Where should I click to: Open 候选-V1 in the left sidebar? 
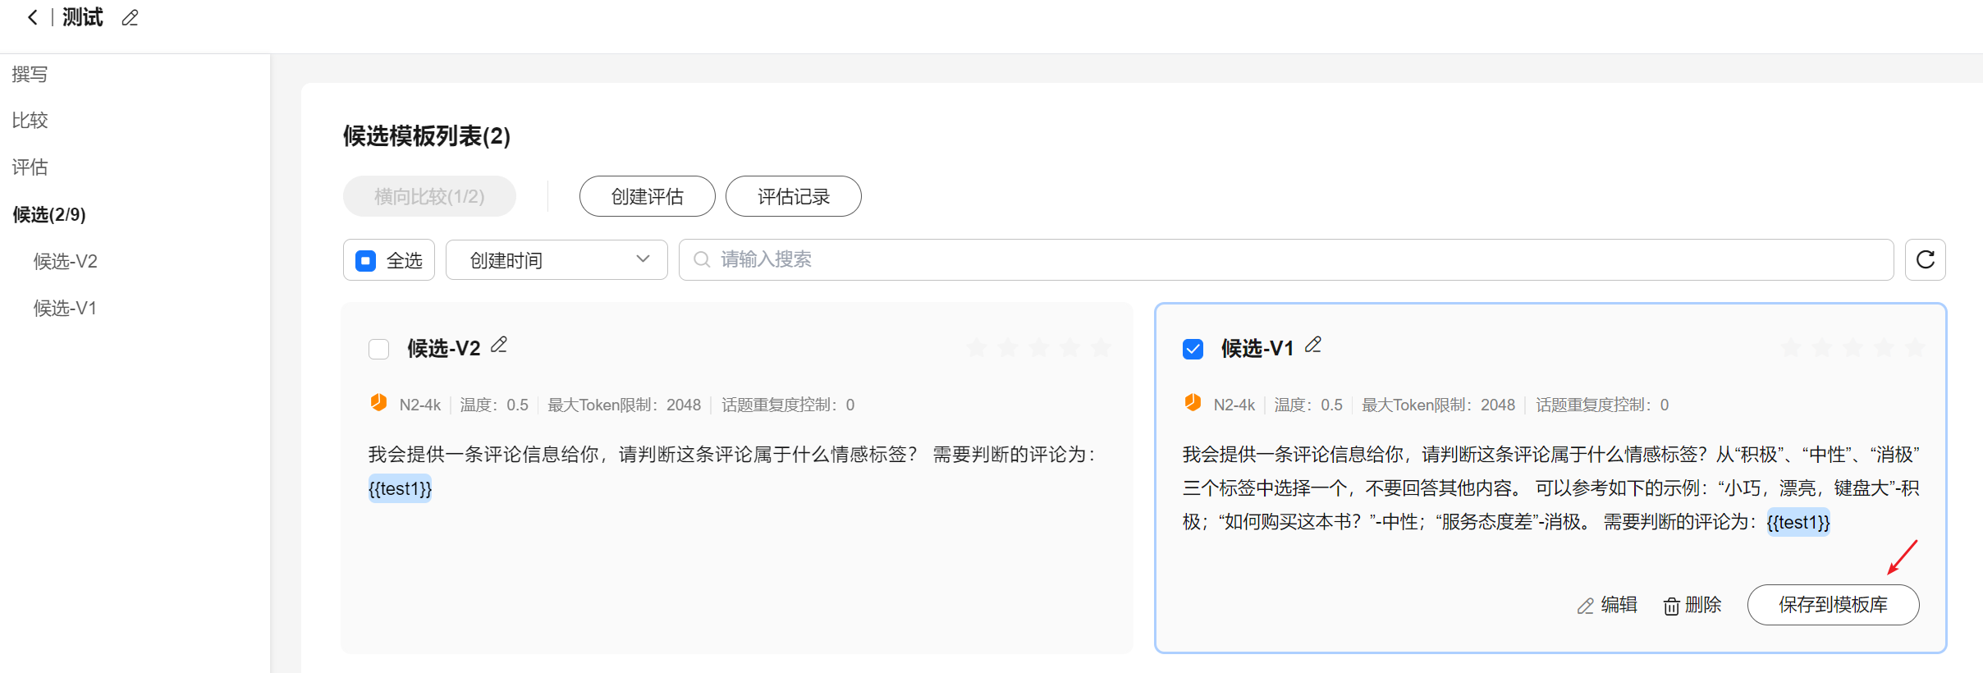point(65,309)
